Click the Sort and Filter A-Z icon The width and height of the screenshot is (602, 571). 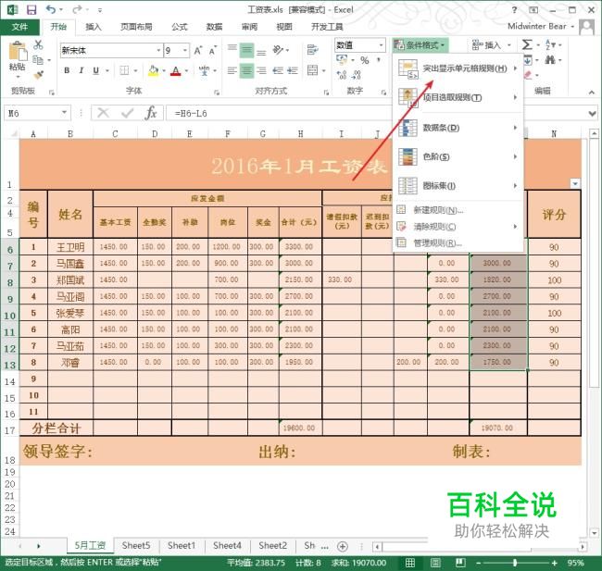[549, 45]
